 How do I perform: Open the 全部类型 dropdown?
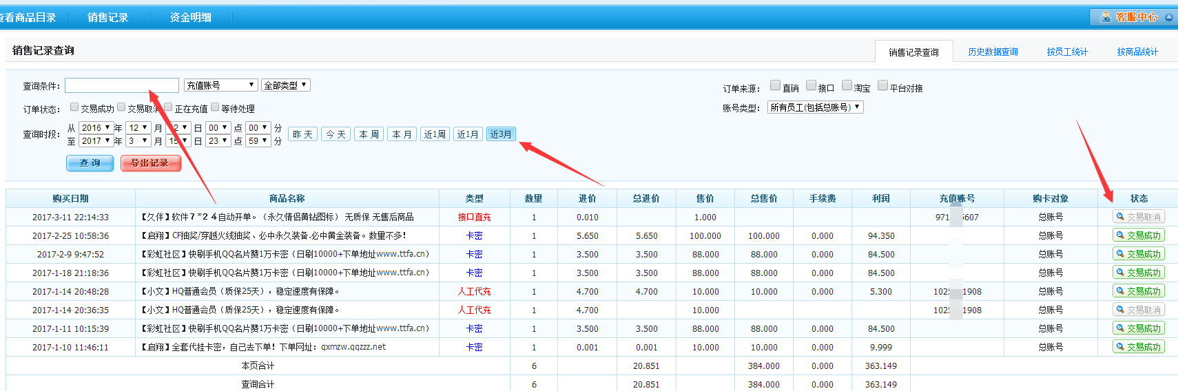pyautogui.click(x=286, y=85)
